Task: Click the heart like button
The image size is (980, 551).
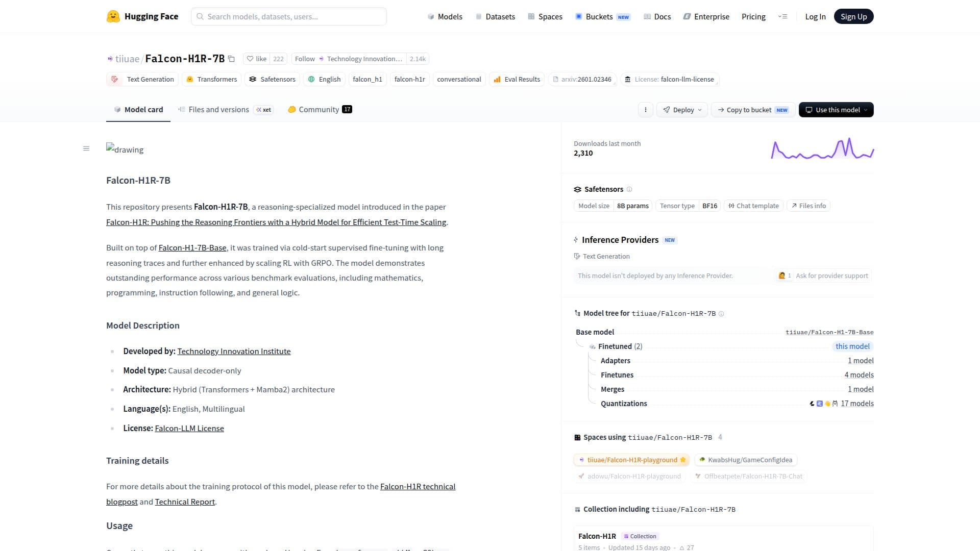Action: tap(257, 59)
